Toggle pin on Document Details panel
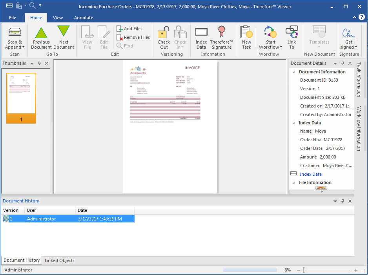The height and width of the screenshot is (275, 368). click(x=342, y=63)
